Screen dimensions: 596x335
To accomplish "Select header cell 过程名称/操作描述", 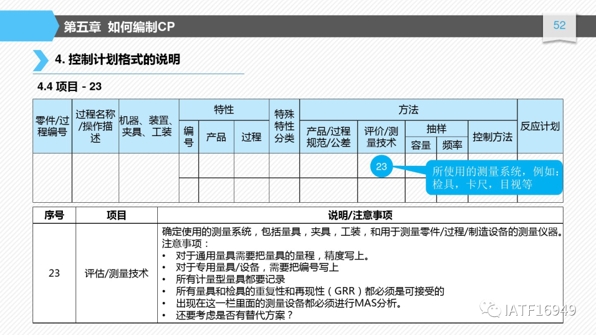I will tap(95, 126).
